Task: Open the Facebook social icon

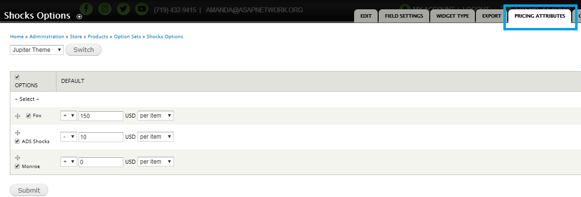Action: click(86, 9)
